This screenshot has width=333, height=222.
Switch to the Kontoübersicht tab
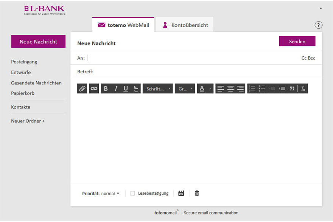click(185, 25)
